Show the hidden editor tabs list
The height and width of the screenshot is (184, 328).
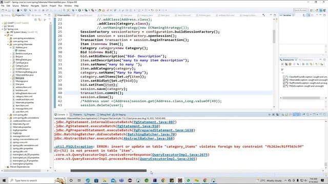pos(263,15)
